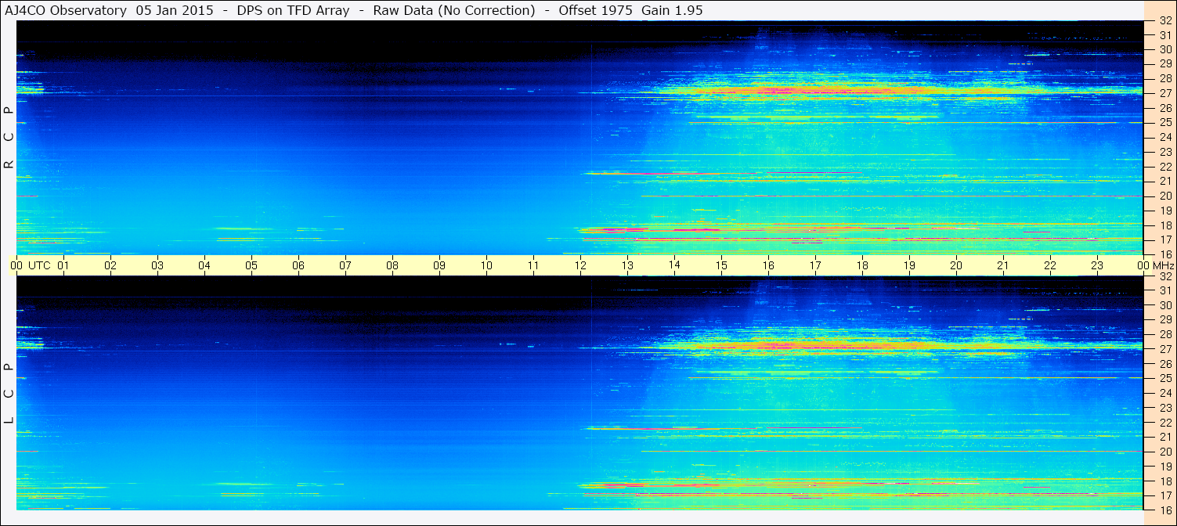Viewport: 1177px width, 526px height.
Task: Click the "Offset 1975" header value
Action: [596, 11]
